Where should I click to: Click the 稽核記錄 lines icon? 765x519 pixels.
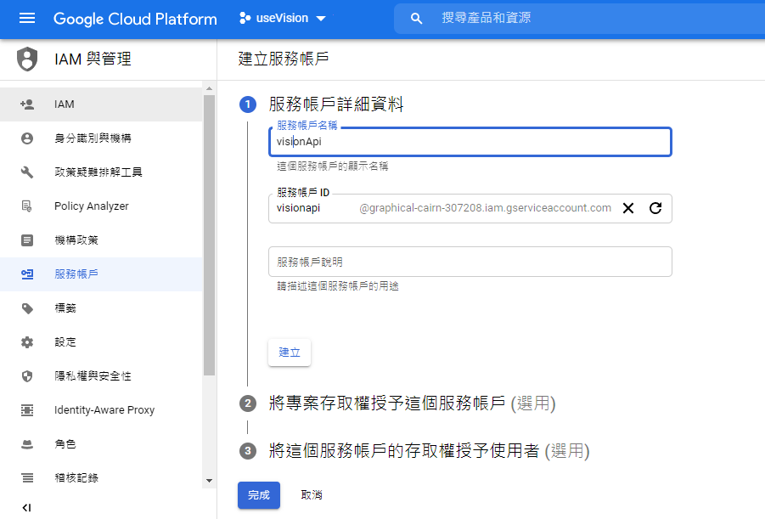tap(27, 478)
